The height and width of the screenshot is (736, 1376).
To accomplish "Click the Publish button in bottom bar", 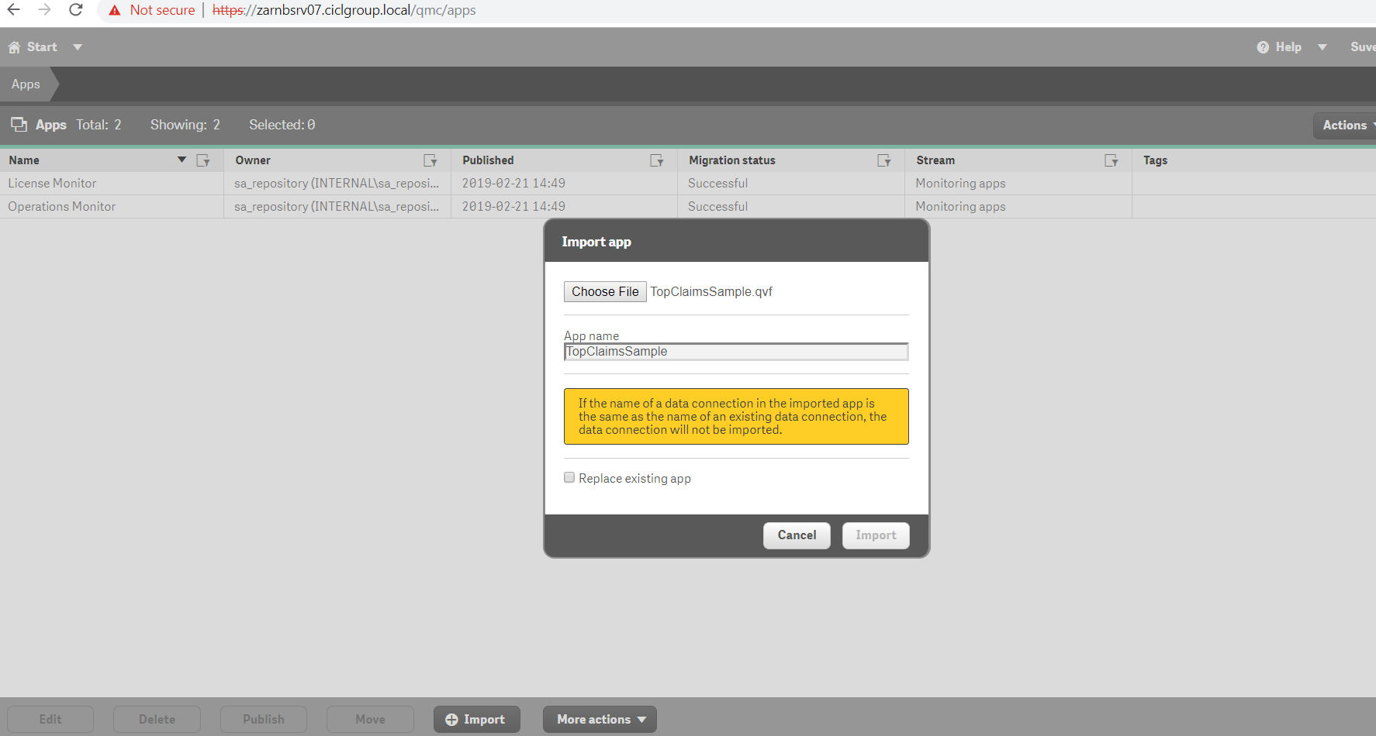I will click(x=264, y=720).
